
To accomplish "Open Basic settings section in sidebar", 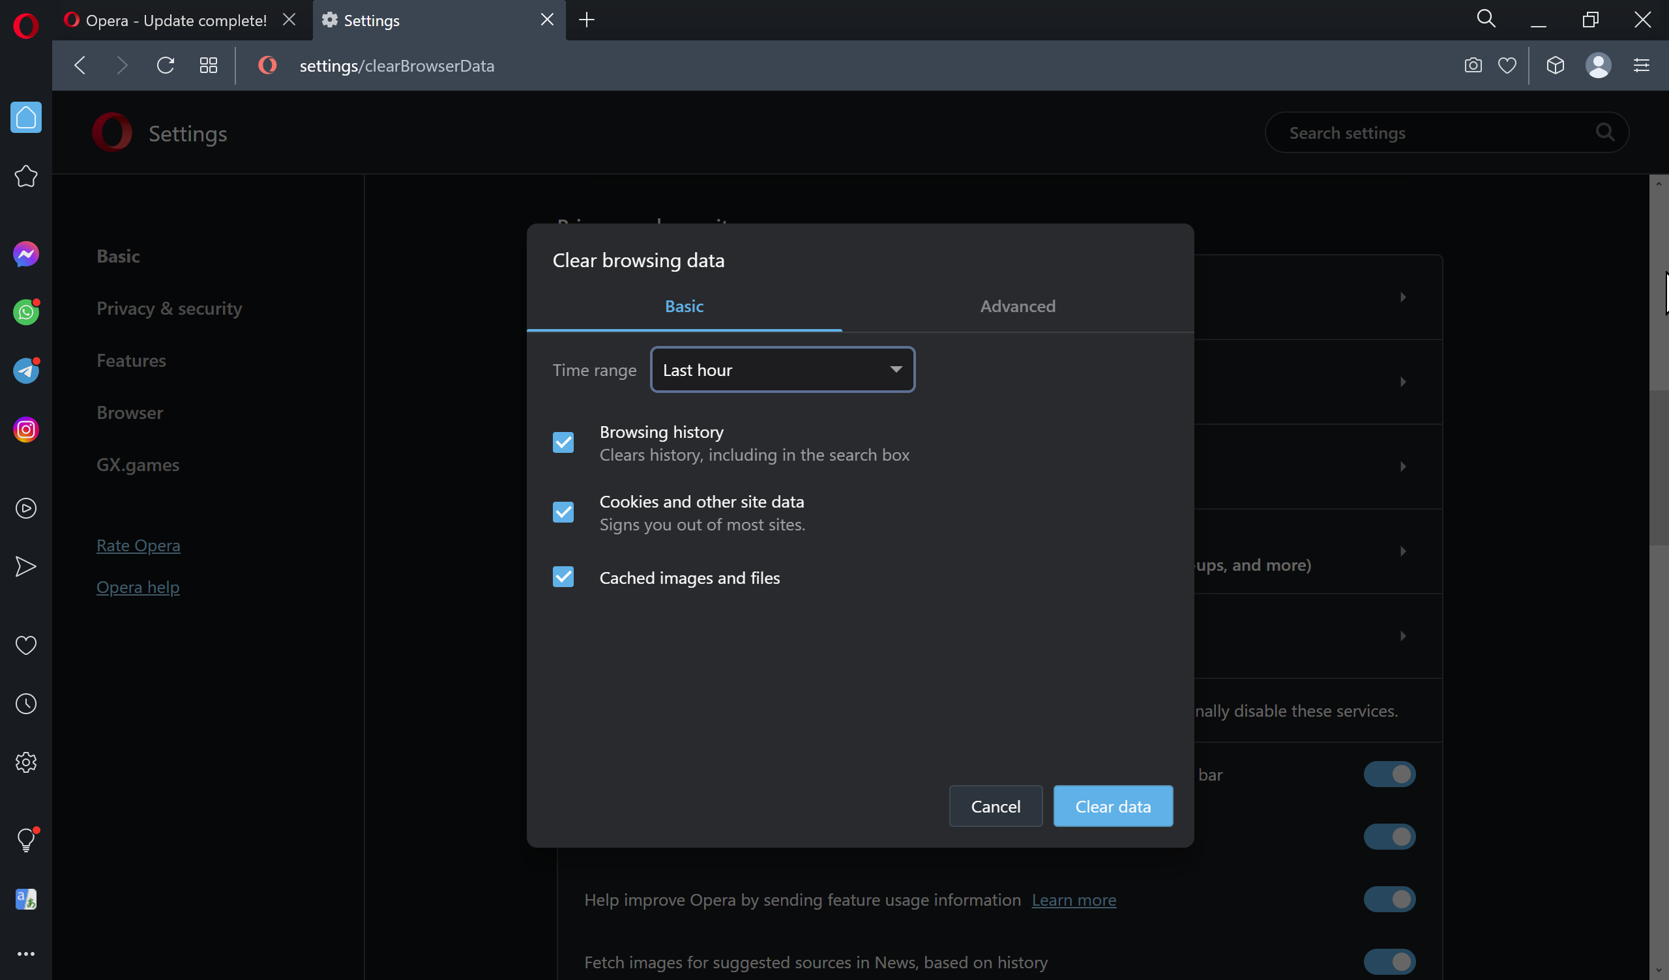I will (x=118, y=256).
